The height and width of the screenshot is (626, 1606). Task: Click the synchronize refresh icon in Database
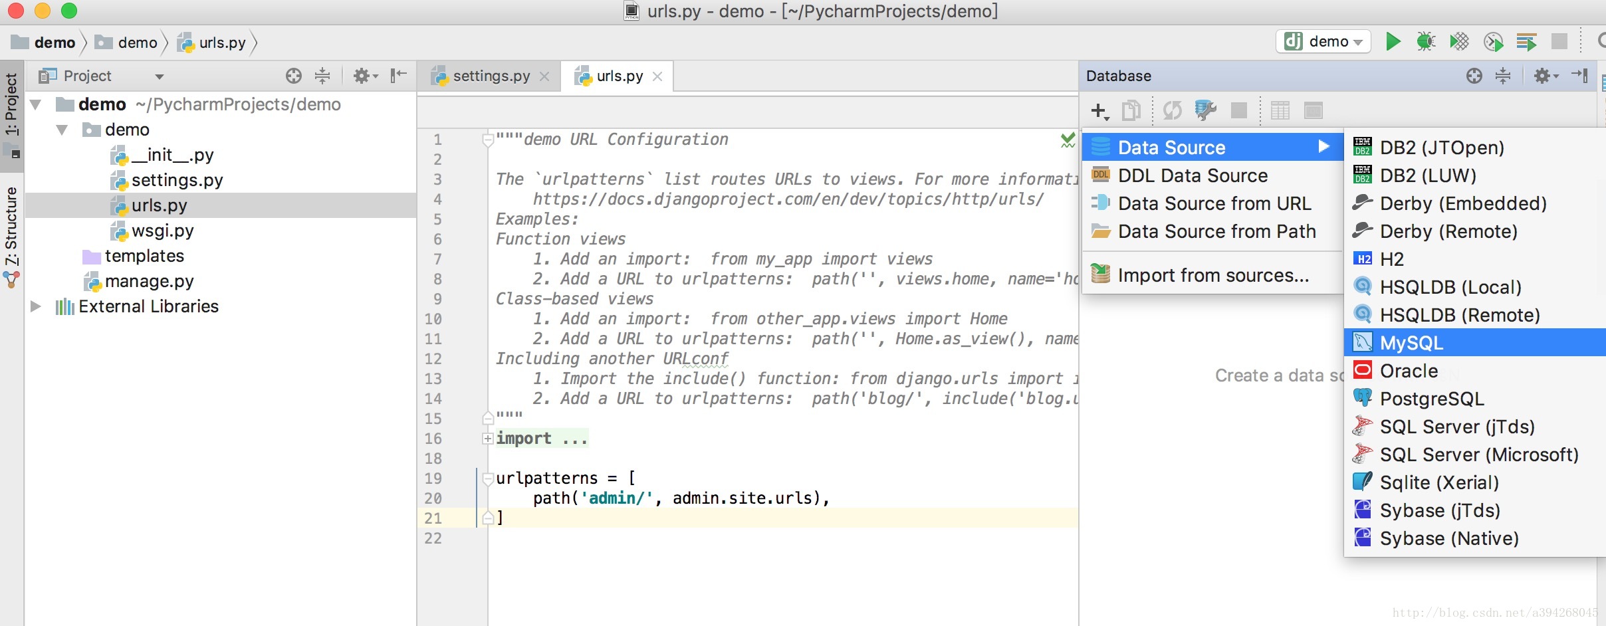click(1172, 110)
